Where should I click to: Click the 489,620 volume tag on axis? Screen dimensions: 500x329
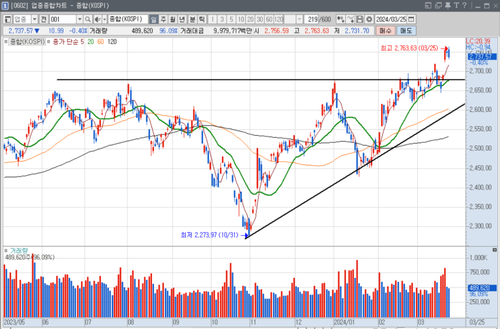pyautogui.click(x=482, y=288)
